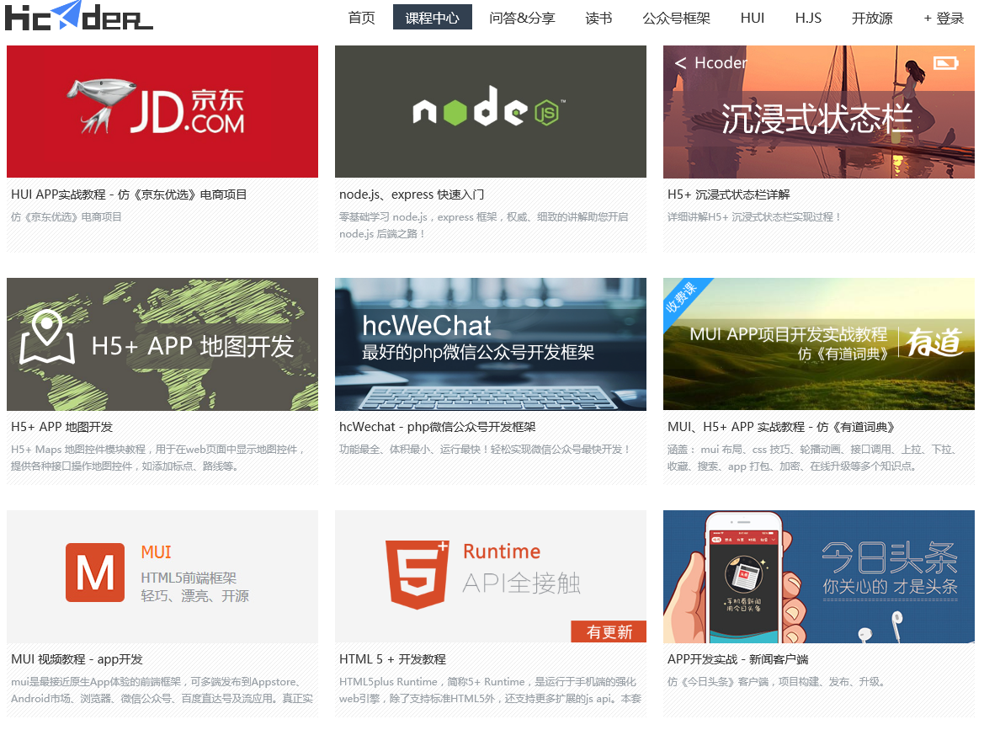
Task: Click the back arrow next to Hcoder
Action: coord(680,63)
